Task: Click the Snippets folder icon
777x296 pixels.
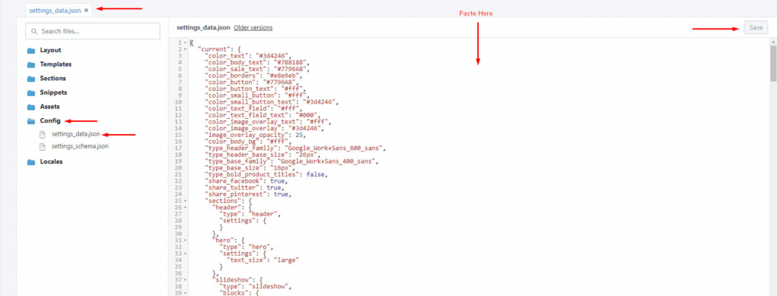Action: coord(31,92)
